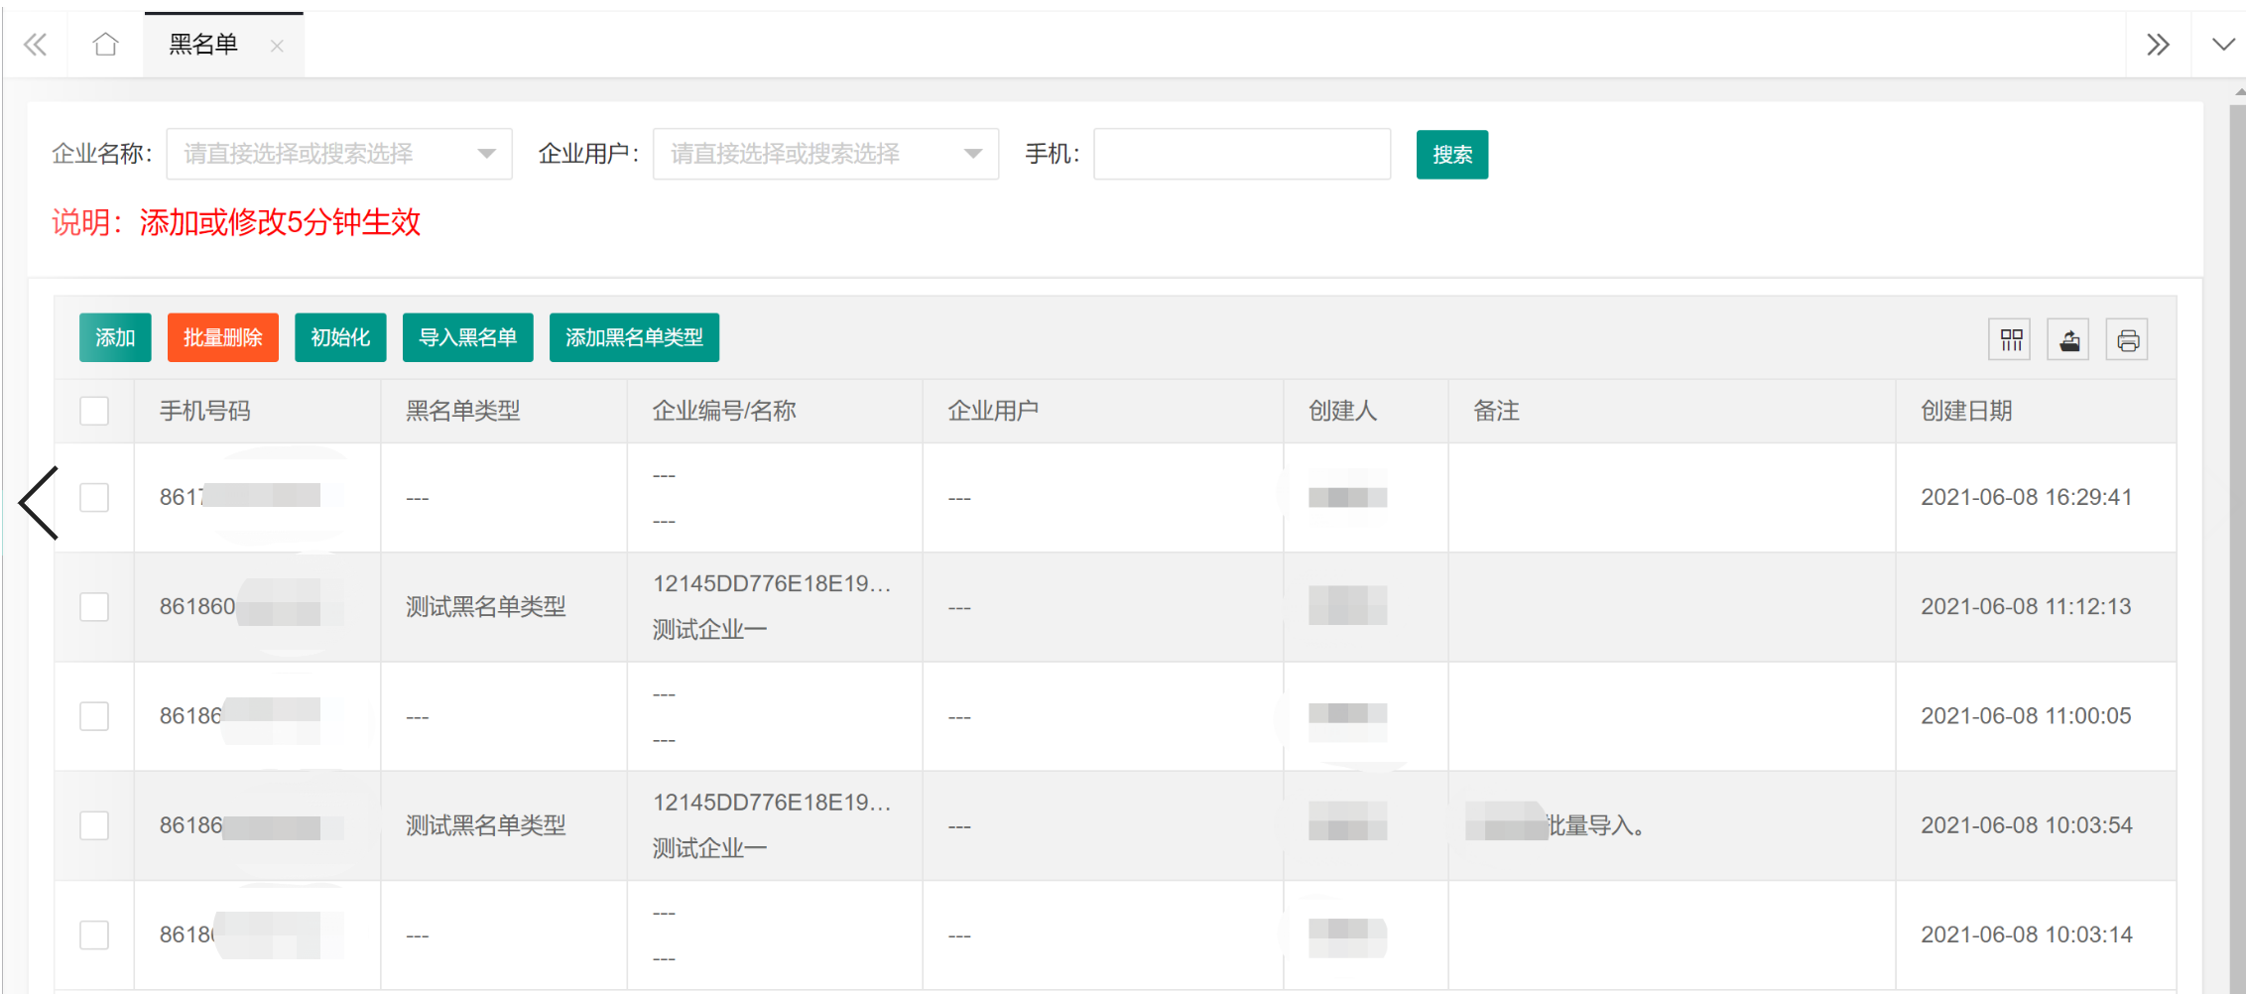Click the double-left arrow to scroll tabs back
Screen dimensions: 2246x994
(x=36, y=45)
